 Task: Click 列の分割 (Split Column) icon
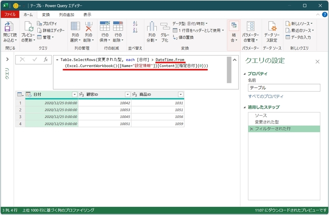[x=152, y=26]
